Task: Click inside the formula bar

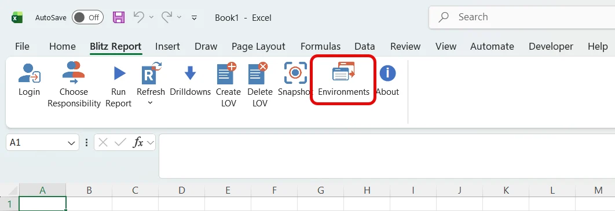Action: point(387,156)
